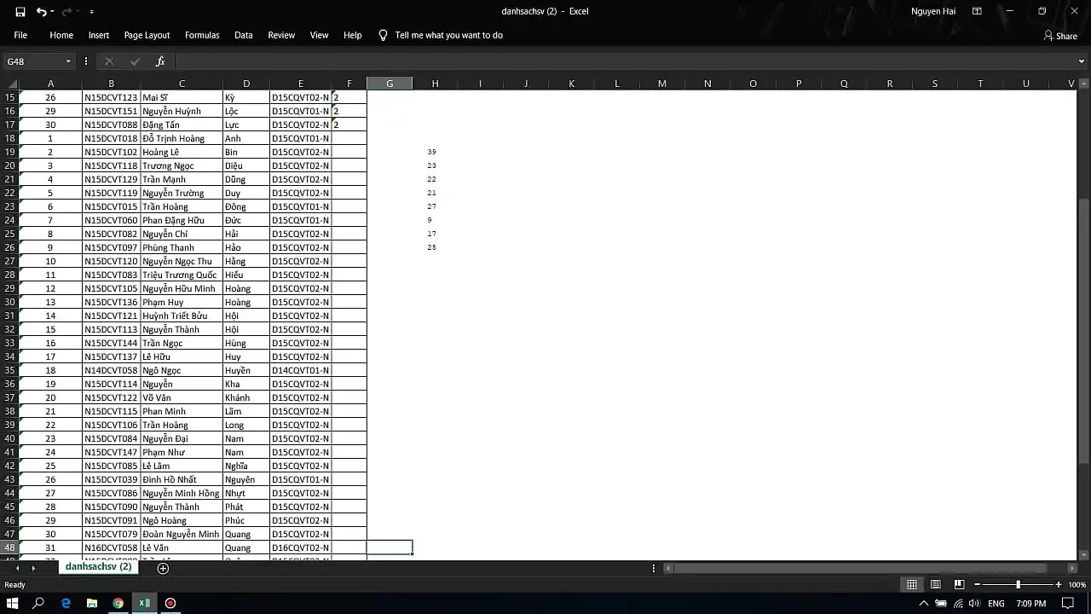
Task: Click cell H19 with value 39
Action: coord(435,152)
